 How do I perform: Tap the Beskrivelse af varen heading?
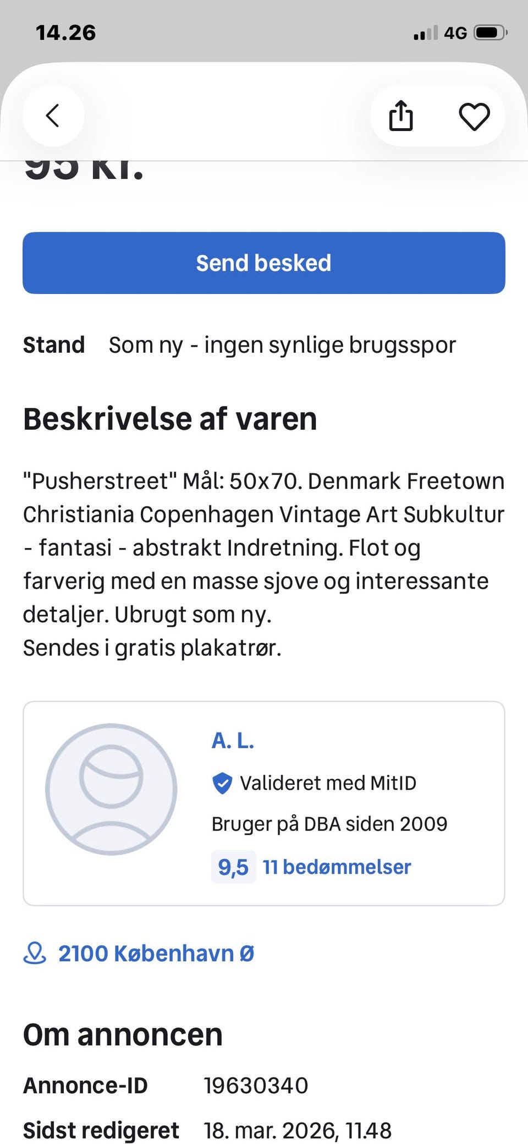(170, 419)
